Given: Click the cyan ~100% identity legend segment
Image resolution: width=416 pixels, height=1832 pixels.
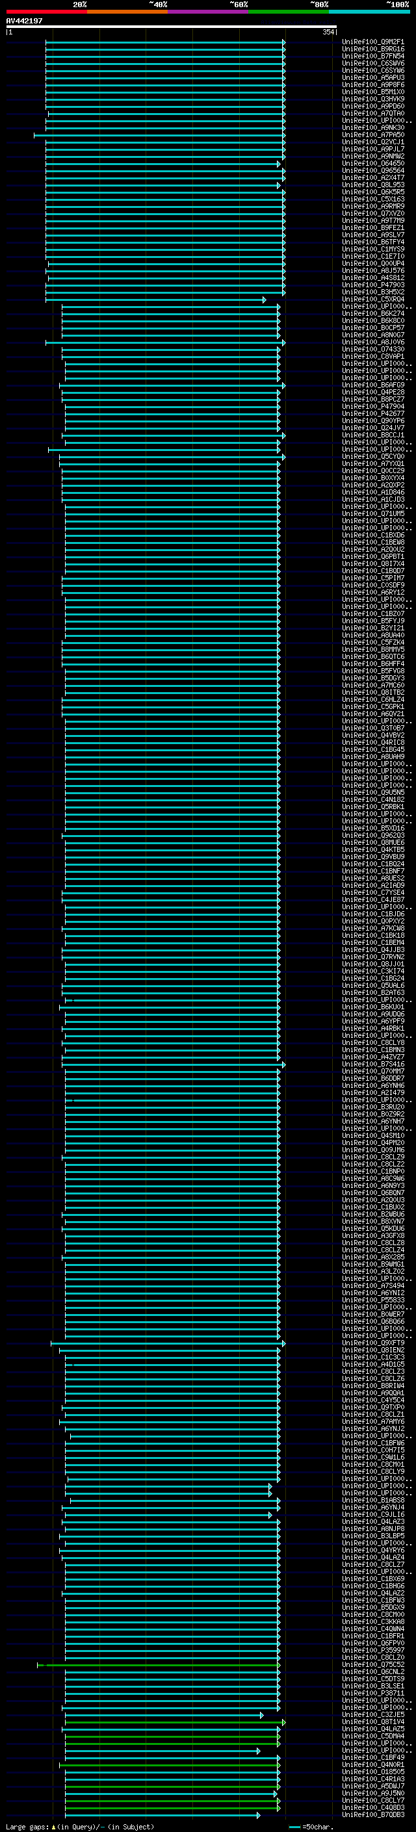Looking at the screenshot, I should tap(370, 12).
